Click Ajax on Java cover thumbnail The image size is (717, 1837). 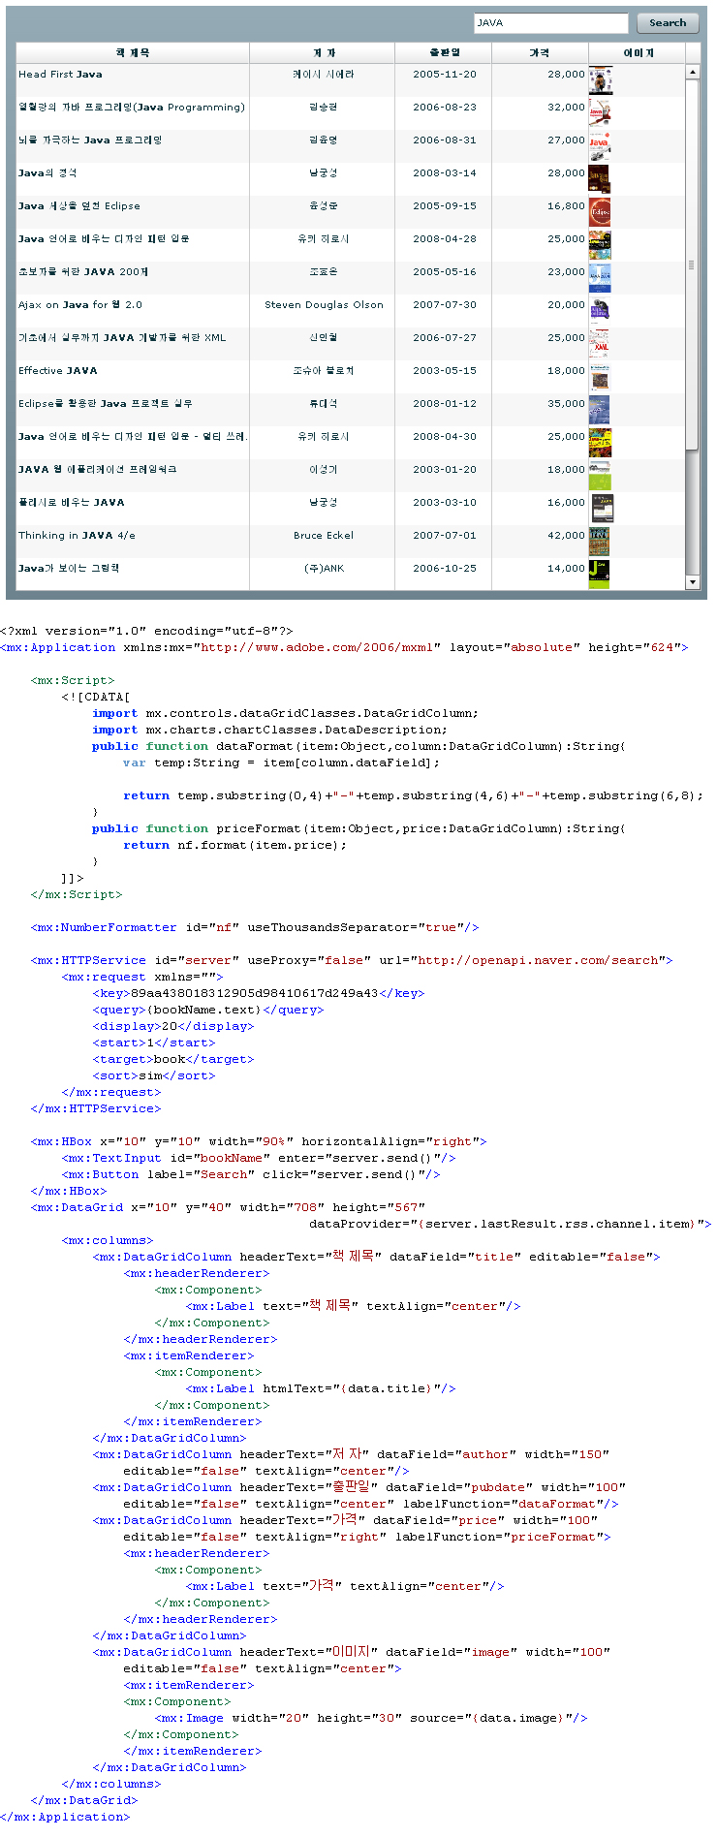point(600,311)
